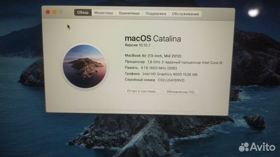
Task: Click the Отчет о системе button
Action: (142, 91)
